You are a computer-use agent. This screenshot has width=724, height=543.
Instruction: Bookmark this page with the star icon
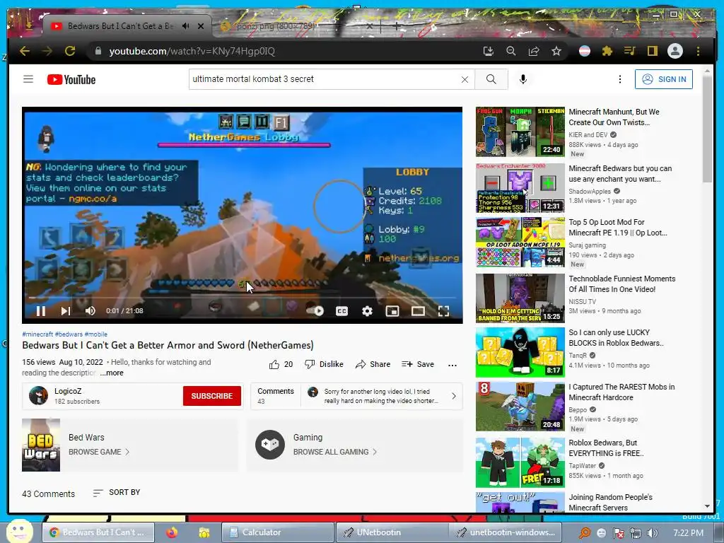[556, 51]
